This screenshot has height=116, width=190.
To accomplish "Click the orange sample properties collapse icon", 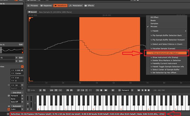I will (x=22, y=67).
